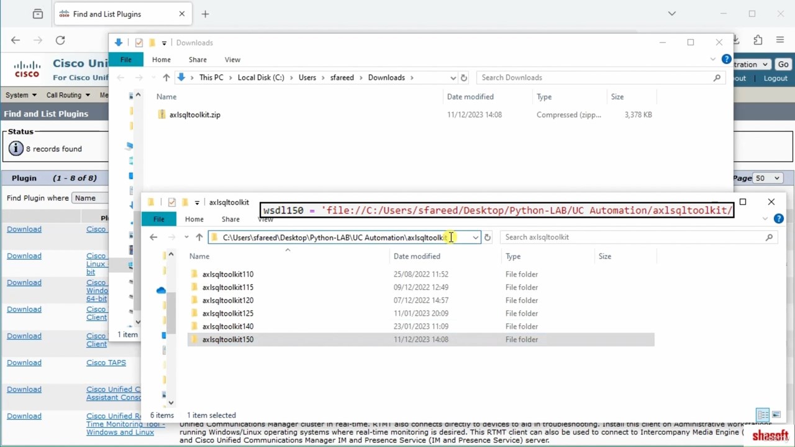Select the axlsqltoolkit.zip file
The width and height of the screenshot is (795, 447).
(x=194, y=115)
